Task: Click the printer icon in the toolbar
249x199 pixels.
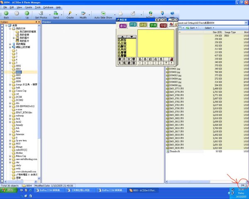Action: (x=121, y=13)
